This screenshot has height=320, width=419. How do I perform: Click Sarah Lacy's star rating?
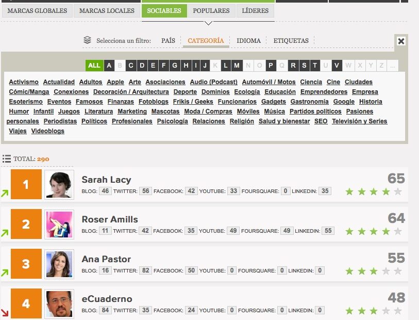pyautogui.click(x=373, y=191)
